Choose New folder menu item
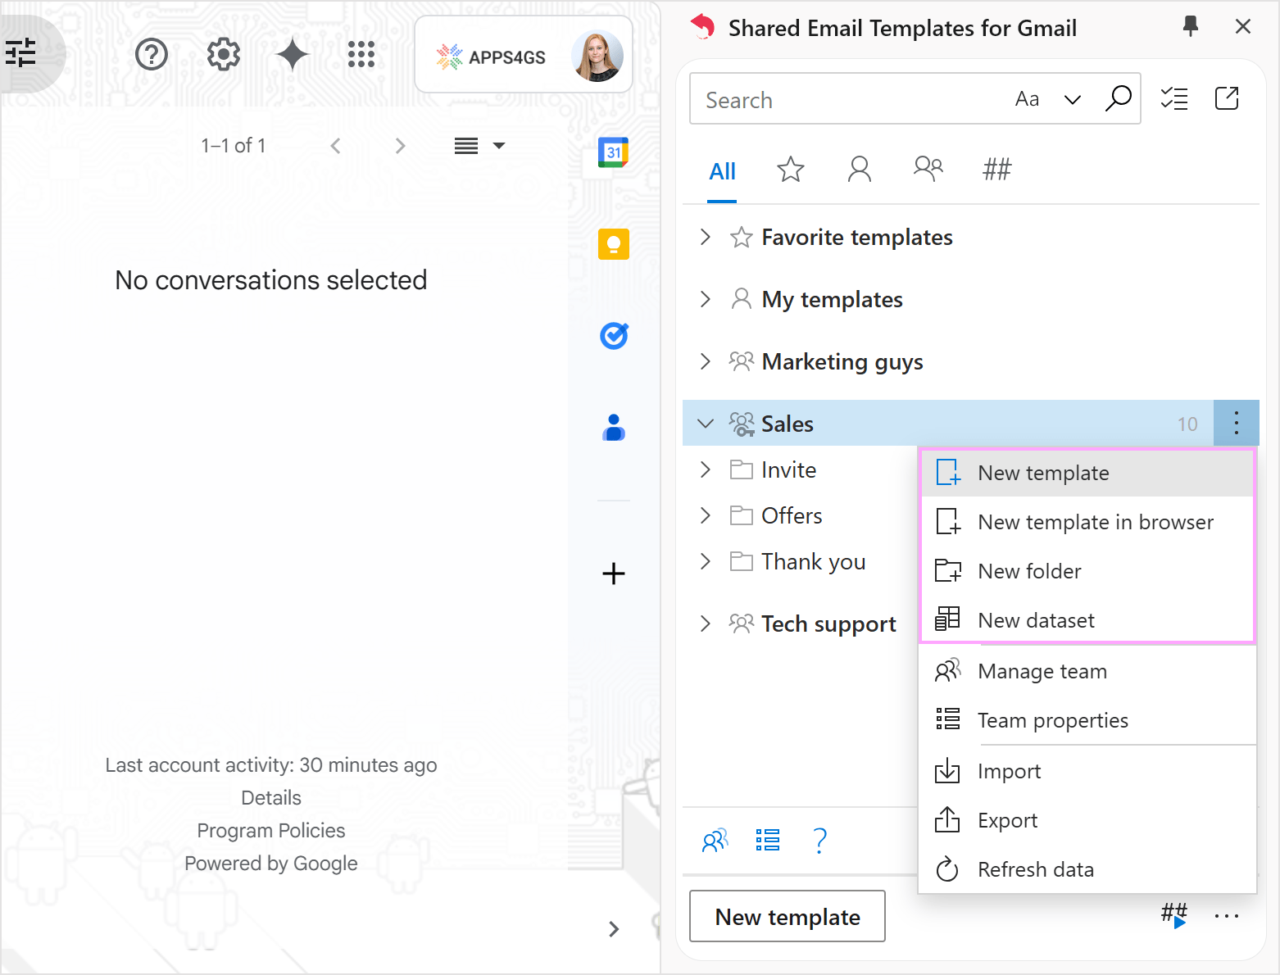The image size is (1280, 975). point(1088,571)
